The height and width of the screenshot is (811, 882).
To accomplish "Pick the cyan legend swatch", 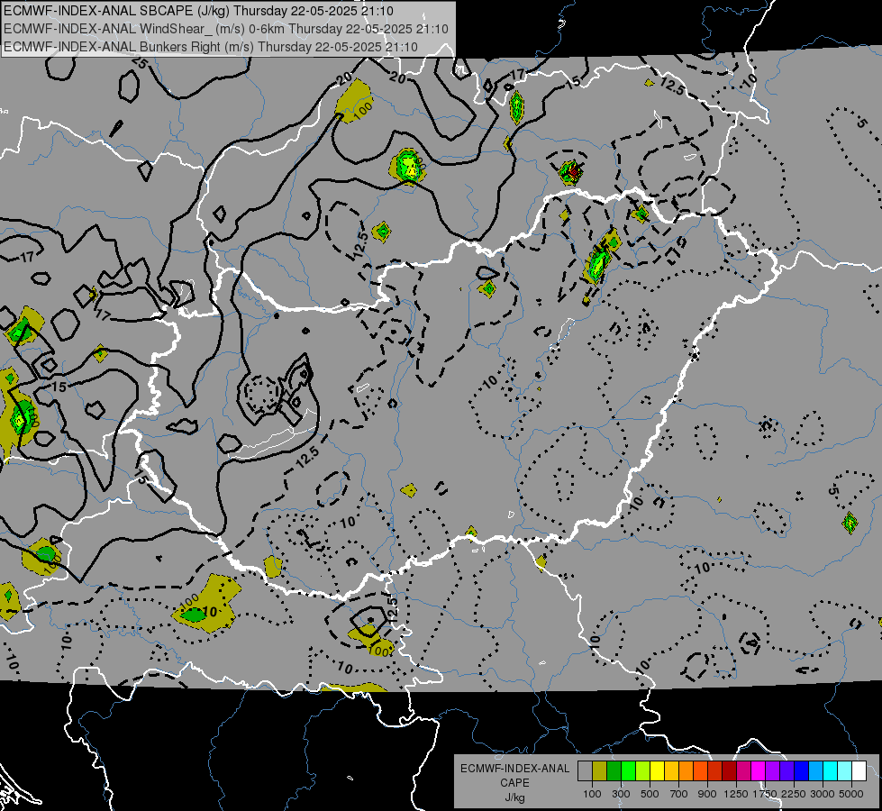I will [x=831, y=771].
